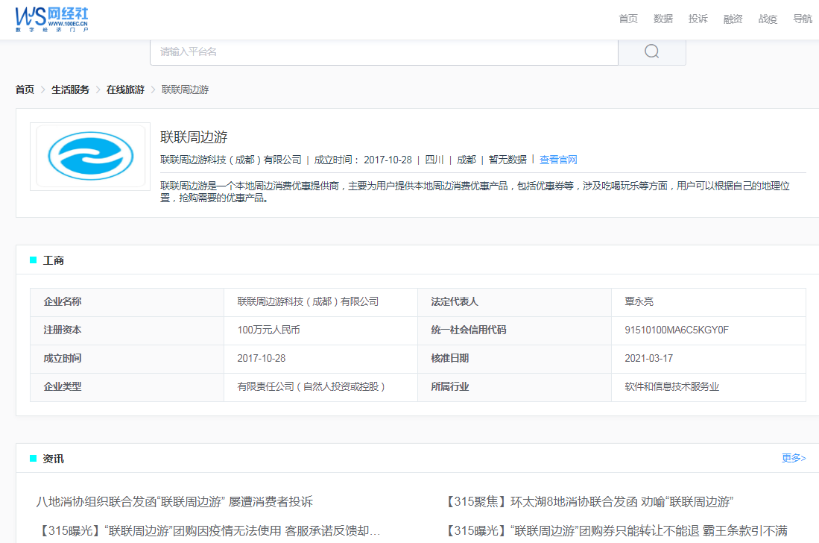Click the 所属行业 table label
The width and height of the screenshot is (819, 543).
point(449,386)
